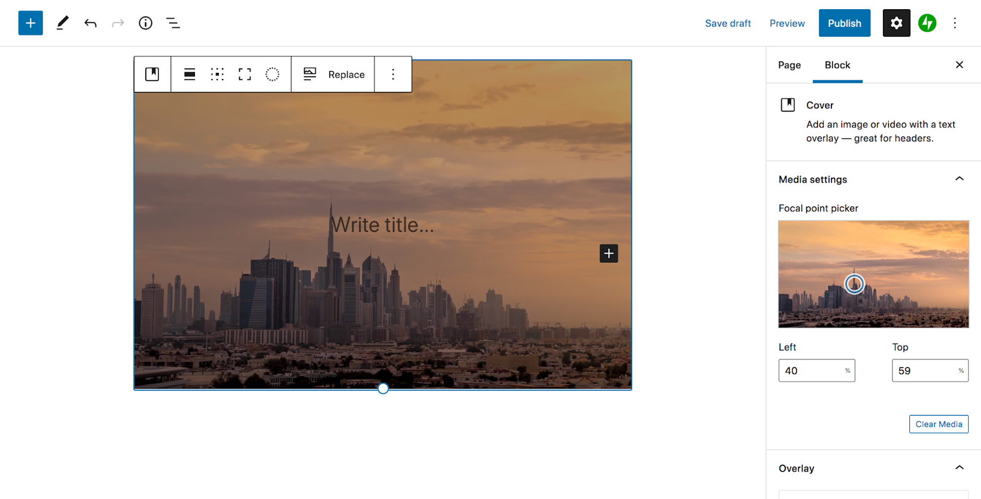Click the Clear Media button
Viewport: 981px width, 499px height.
click(x=939, y=424)
